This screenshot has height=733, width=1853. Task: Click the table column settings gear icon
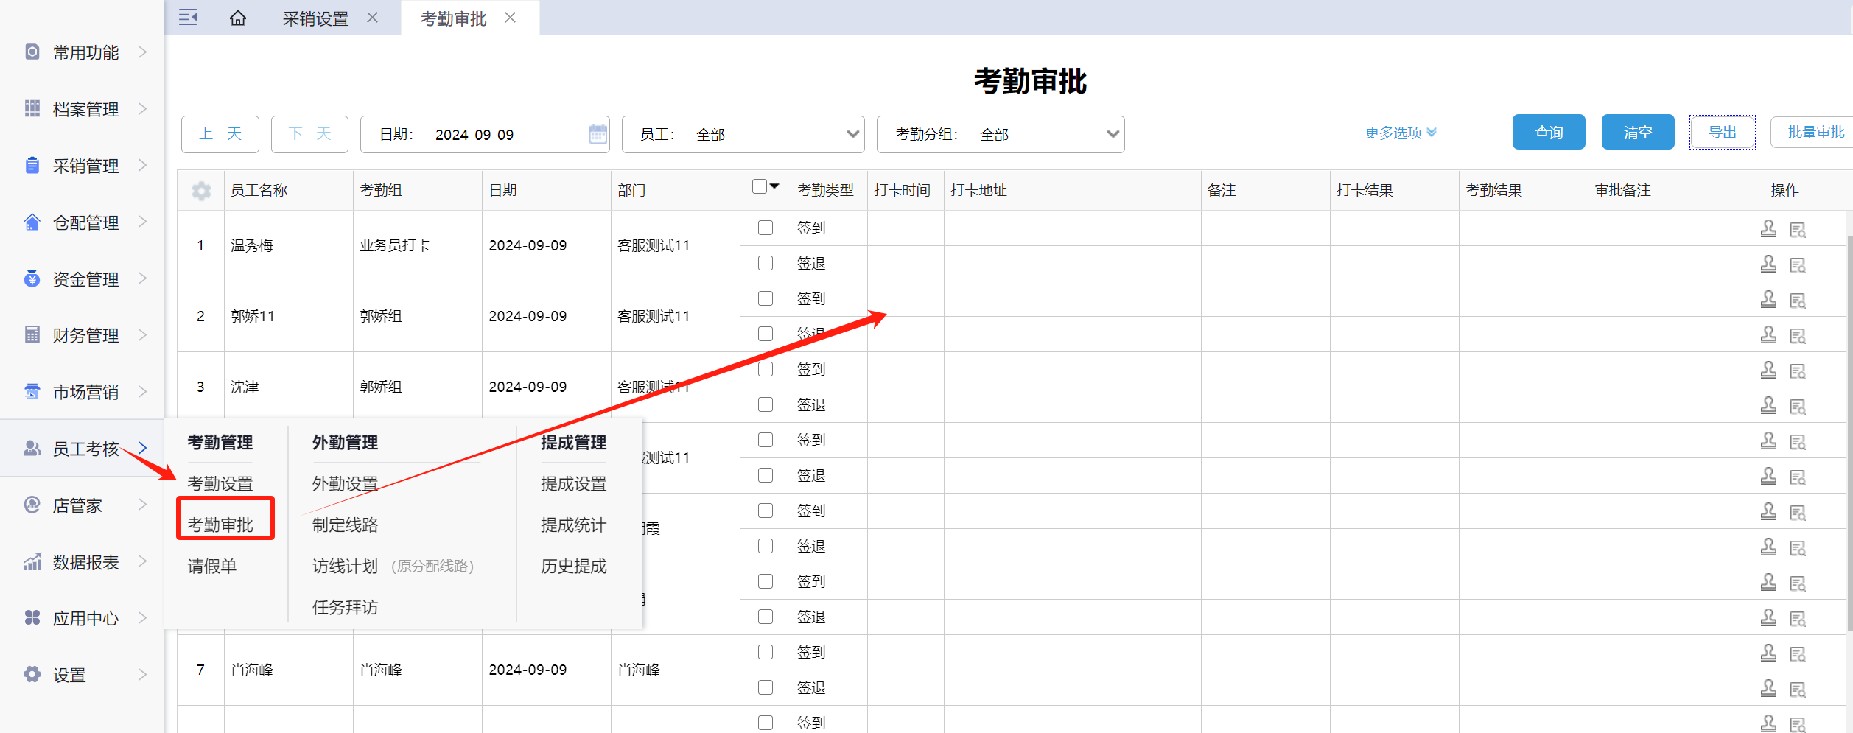(201, 191)
